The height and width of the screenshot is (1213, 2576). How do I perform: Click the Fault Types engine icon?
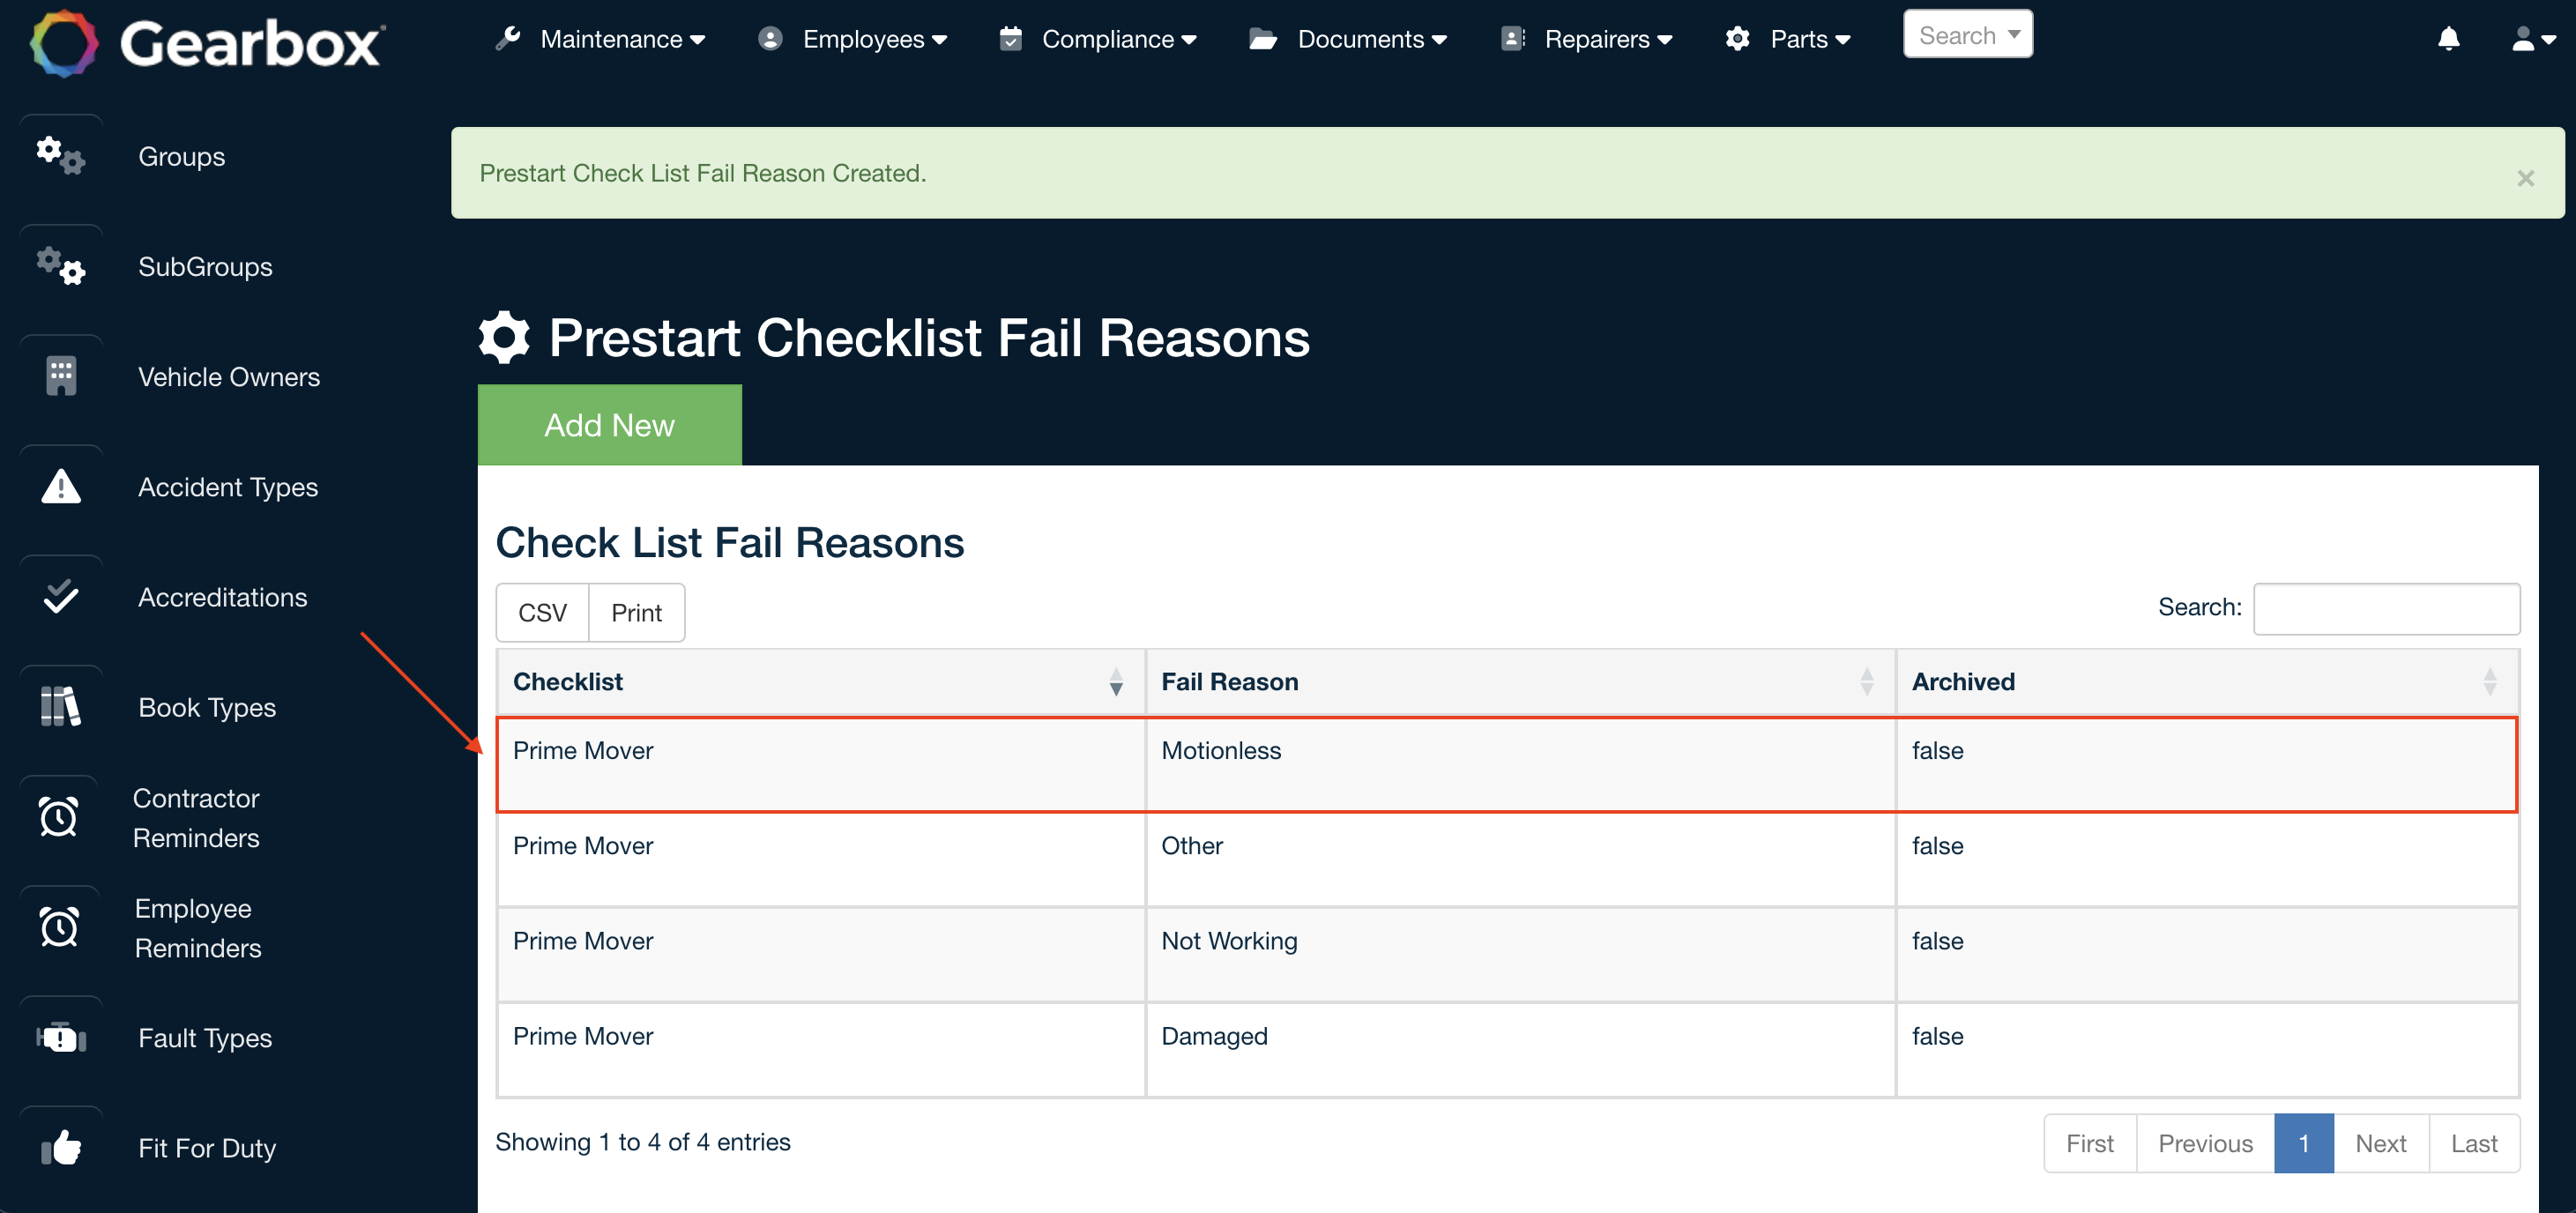[x=61, y=1037]
